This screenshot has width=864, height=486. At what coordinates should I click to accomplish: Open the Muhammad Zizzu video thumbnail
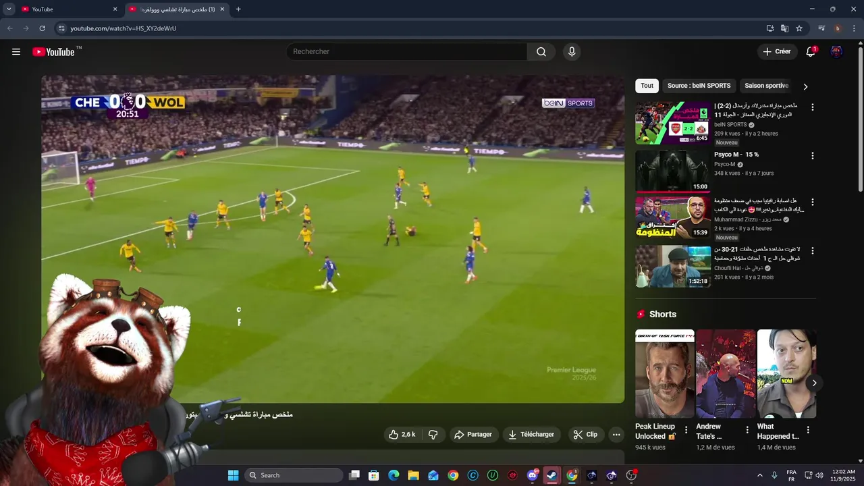point(673,218)
